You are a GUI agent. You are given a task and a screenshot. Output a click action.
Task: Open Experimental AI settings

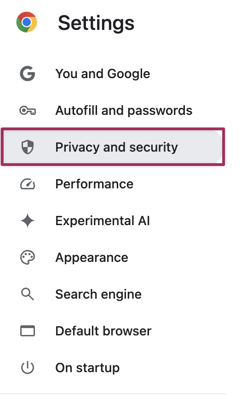coord(103,221)
